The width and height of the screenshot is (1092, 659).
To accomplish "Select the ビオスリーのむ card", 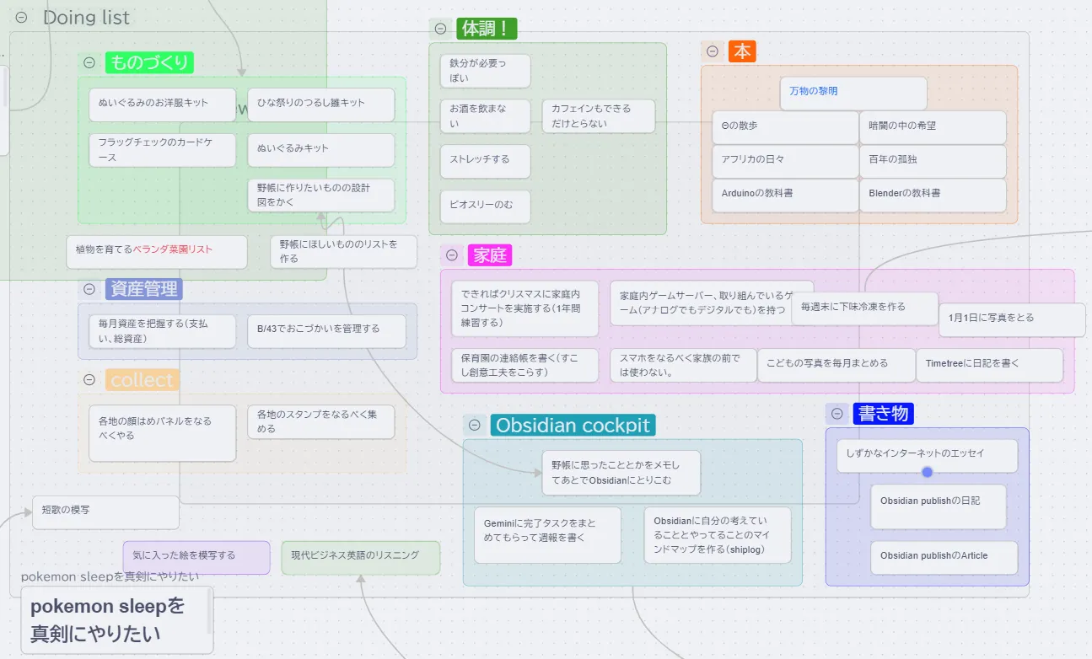I will coord(486,206).
